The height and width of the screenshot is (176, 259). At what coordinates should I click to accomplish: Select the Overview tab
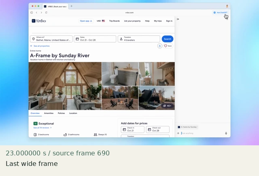pos(35,113)
